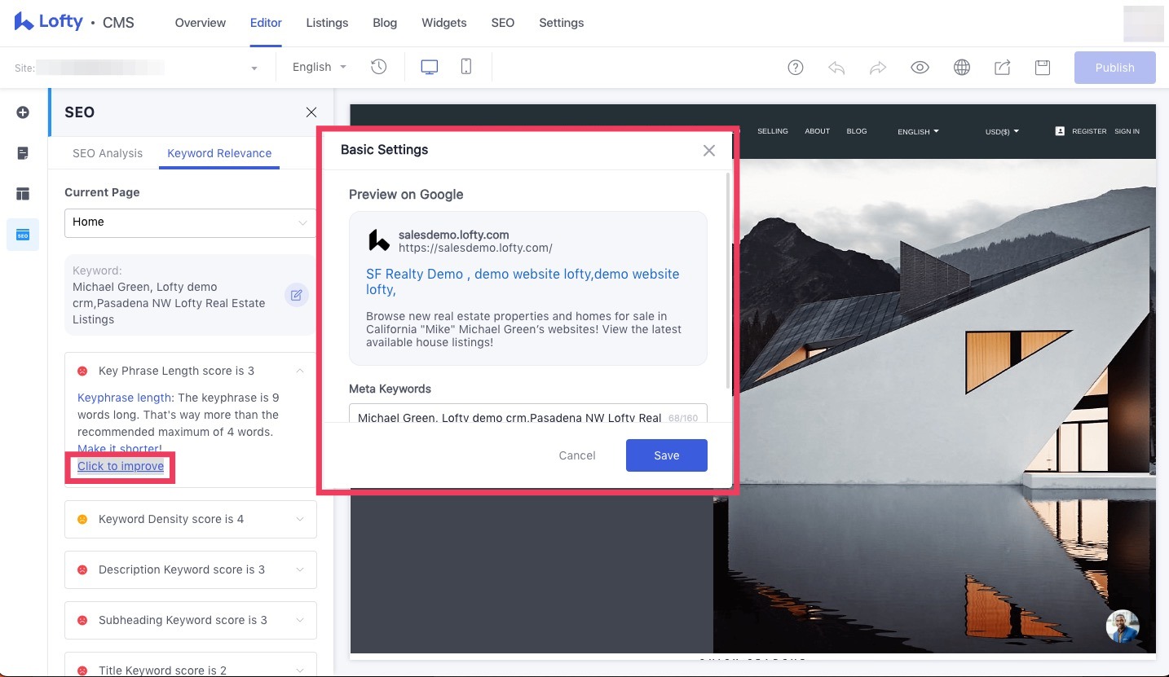This screenshot has height=677, width=1169.
Task: Add element with the plus sidebar icon
Action: click(23, 112)
